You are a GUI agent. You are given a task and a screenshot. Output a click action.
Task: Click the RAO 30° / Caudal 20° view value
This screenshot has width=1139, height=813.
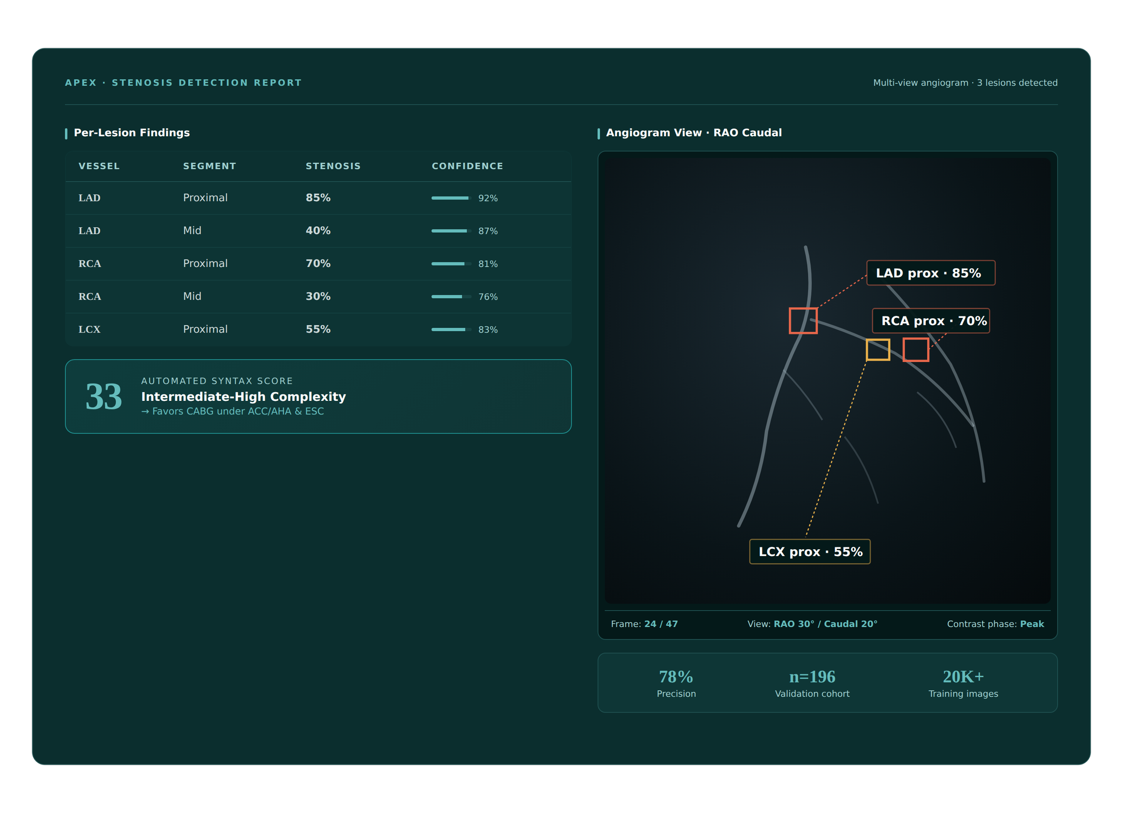click(825, 624)
